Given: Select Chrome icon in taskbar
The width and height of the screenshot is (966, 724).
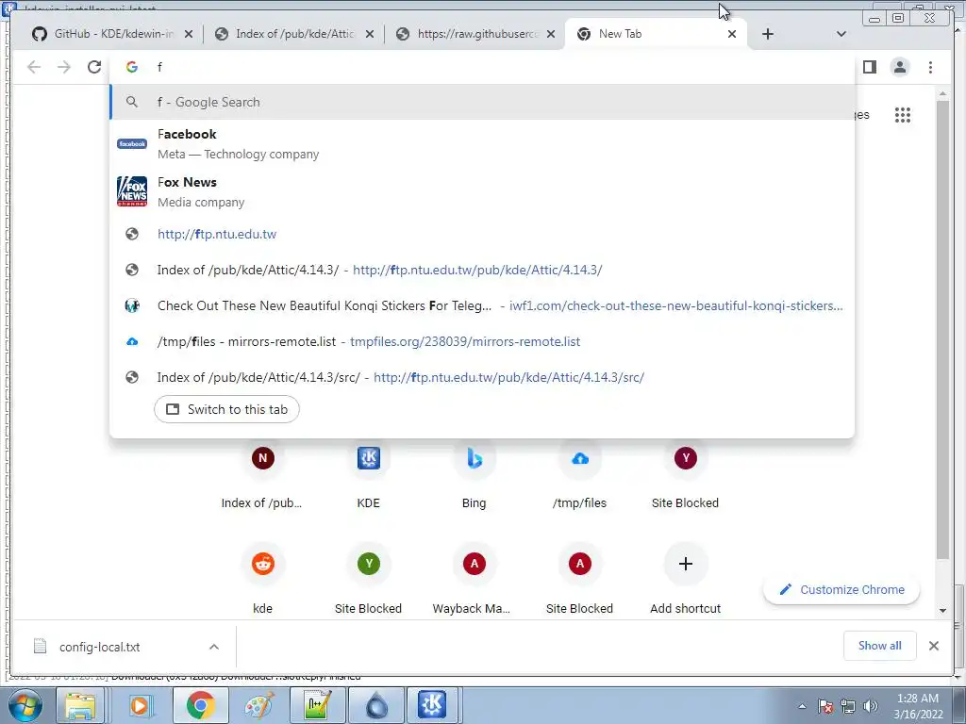Looking at the screenshot, I should pos(200,705).
